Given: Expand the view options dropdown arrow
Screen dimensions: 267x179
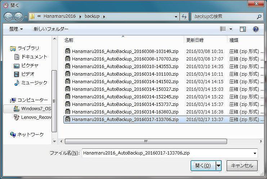Looking at the screenshot, I should pos(231,29).
